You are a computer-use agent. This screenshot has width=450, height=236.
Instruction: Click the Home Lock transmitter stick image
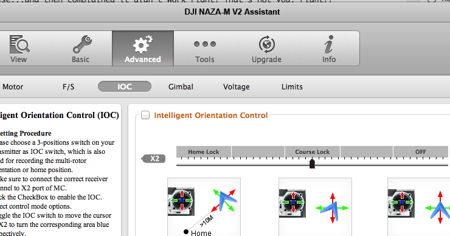(181, 201)
